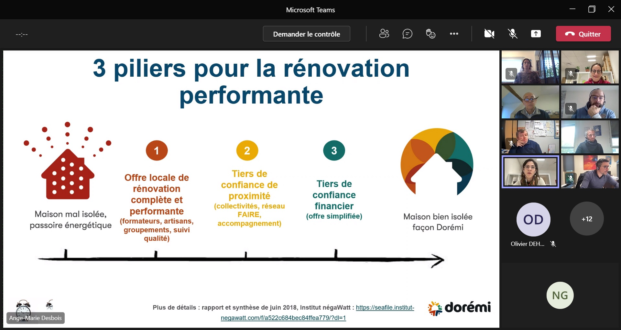Viewport: 621px width, 330px height.
Task: Click the Ange-Marie Desbois presenter name label
Action: [x=36, y=318]
